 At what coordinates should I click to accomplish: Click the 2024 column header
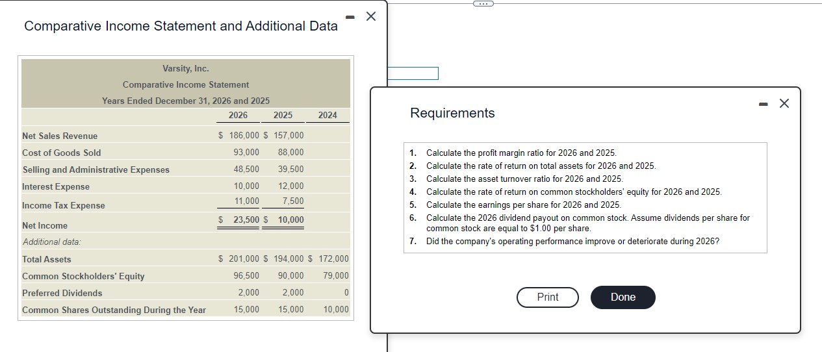pos(328,115)
